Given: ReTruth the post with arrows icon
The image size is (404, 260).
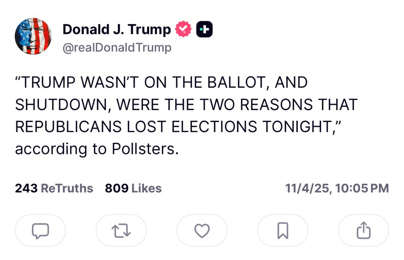Looking at the screenshot, I should pos(121,231).
